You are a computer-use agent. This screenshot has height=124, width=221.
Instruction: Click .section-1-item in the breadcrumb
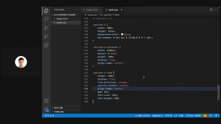click(x=112, y=15)
